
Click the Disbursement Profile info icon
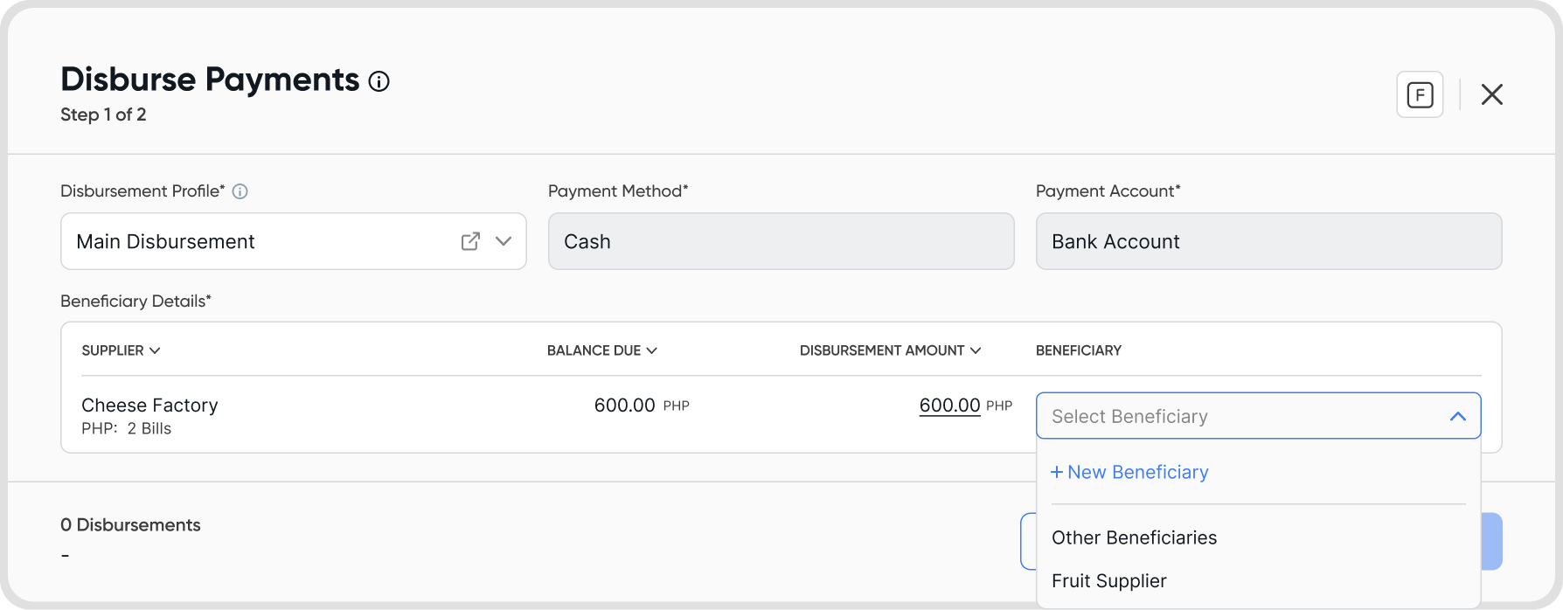click(x=240, y=191)
